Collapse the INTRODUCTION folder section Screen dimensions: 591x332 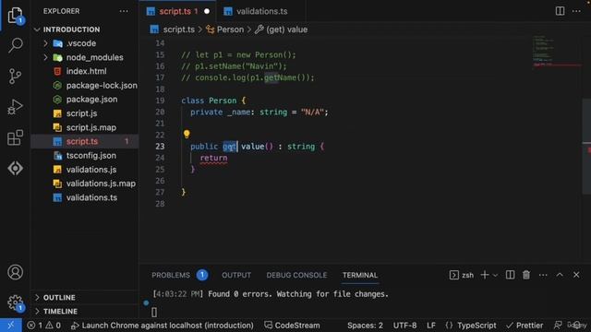click(x=72, y=30)
